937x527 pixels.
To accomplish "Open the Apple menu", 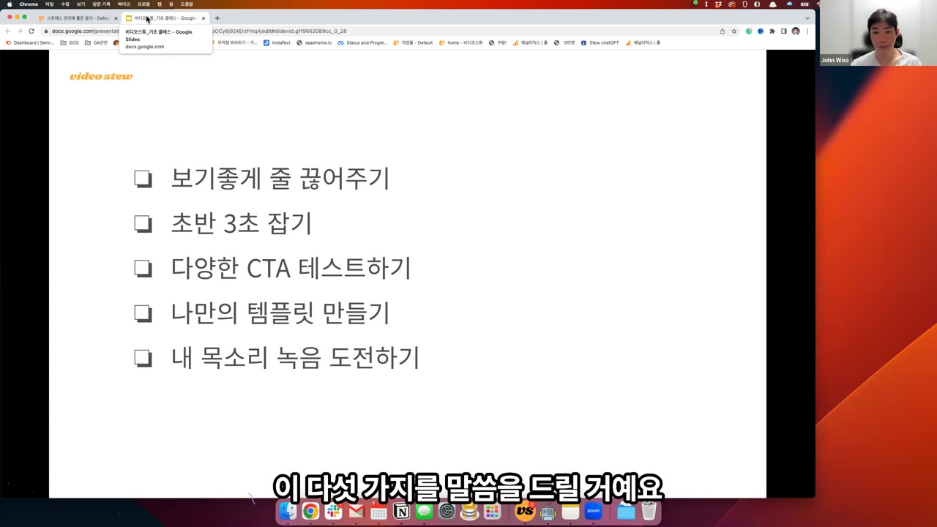I will [10, 4].
